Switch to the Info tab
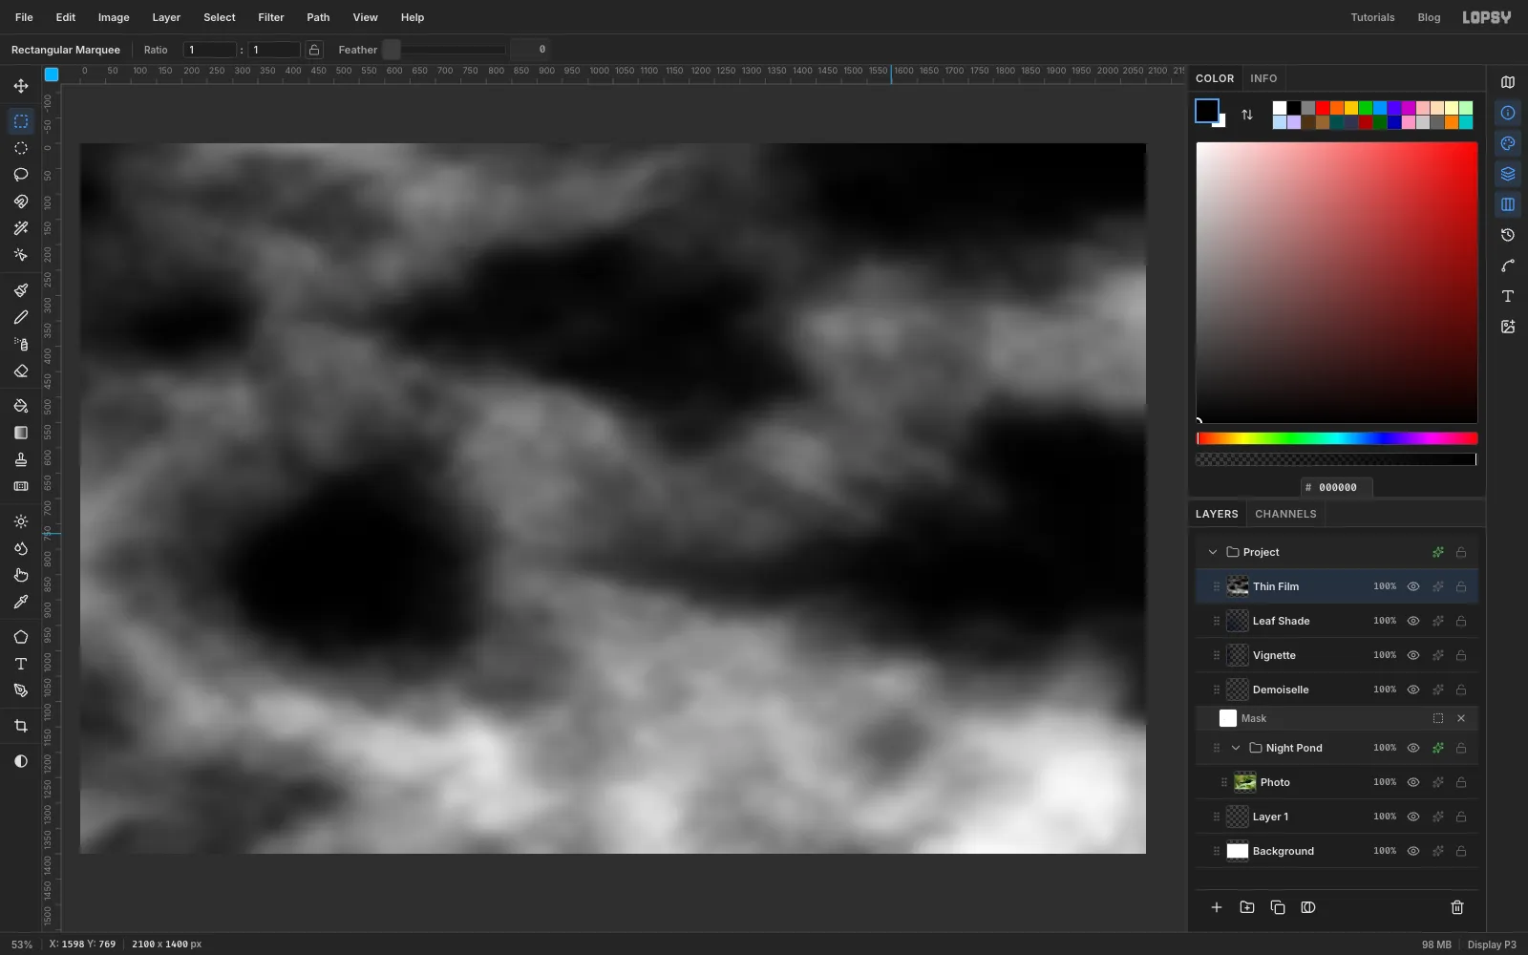 click(x=1263, y=78)
